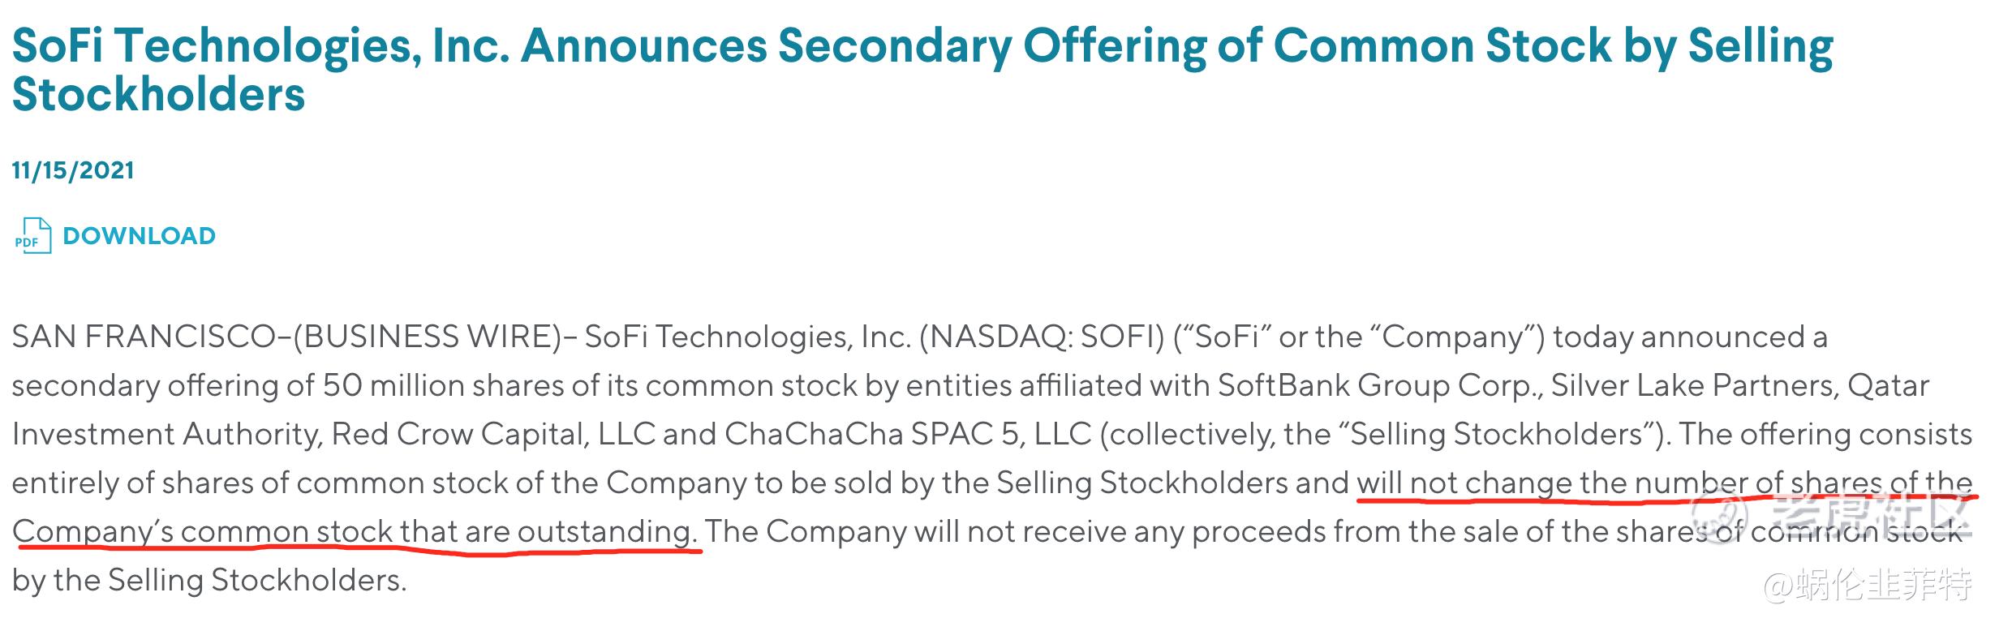
Task: Click the "ChaChaCha SPAC 5, LLC" name
Action: (x=908, y=434)
